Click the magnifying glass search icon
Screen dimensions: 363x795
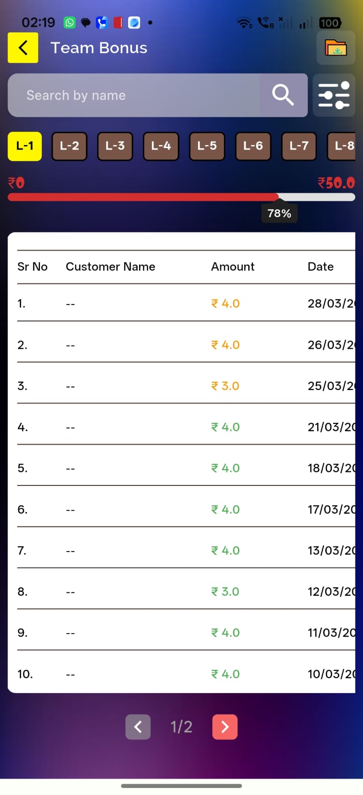click(x=283, y=95)
